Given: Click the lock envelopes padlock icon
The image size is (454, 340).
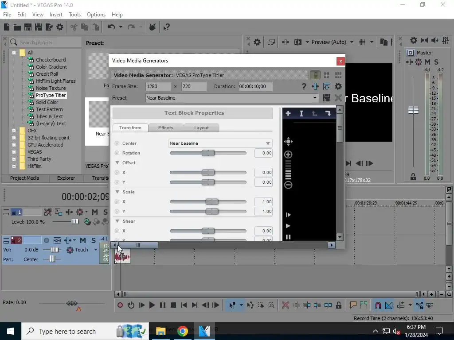Looking at the screenshot, I should 338,305.
